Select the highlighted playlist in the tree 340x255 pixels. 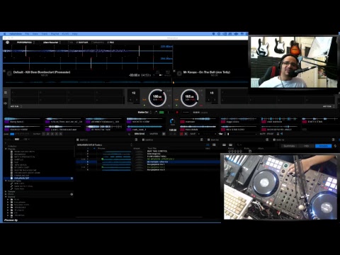coord(39,178)
